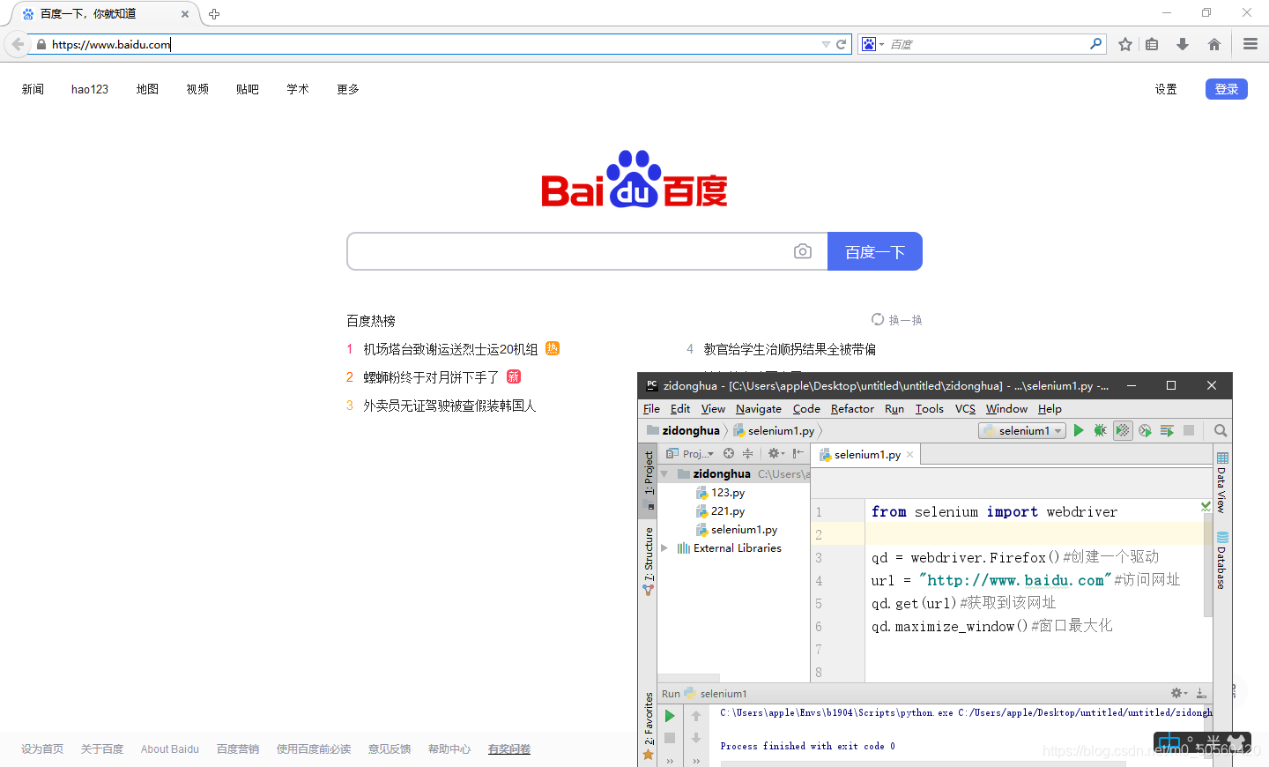Viewport: 1269px width, 767px height.
Task: Open About Baidu footer link
Action: click(170, 749)
